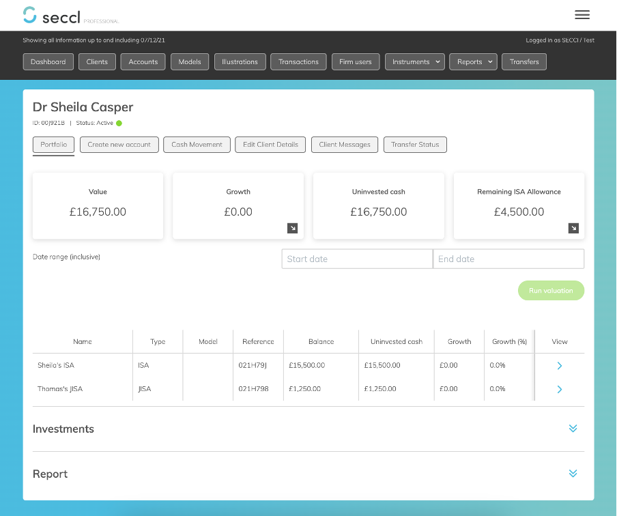Click Create new account

coord(119,145)
